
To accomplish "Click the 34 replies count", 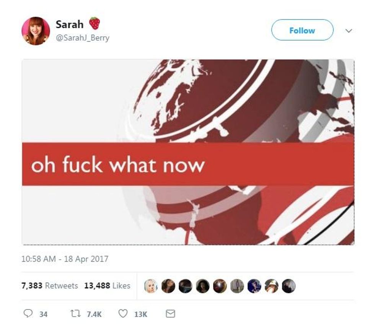I will 43,314.
